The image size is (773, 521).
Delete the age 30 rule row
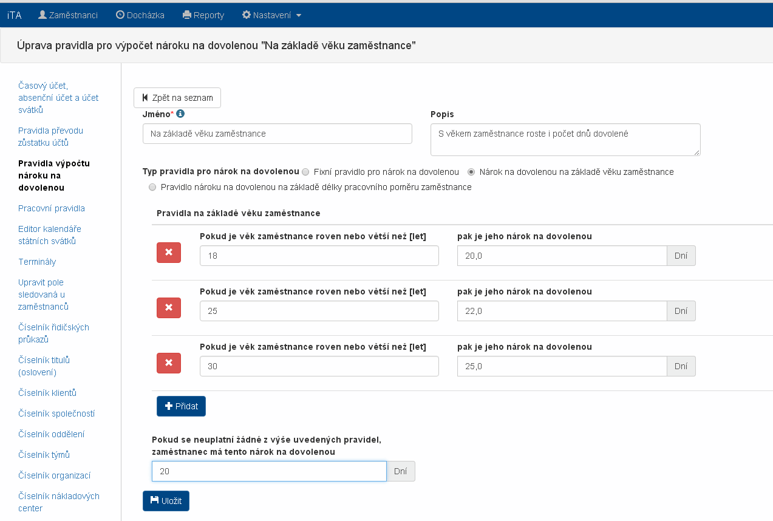point(169,363)
